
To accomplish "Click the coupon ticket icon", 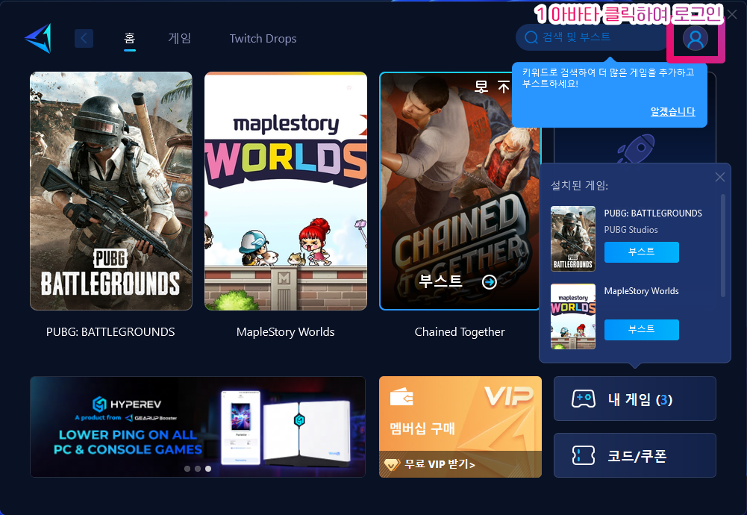I will point(583,456).
